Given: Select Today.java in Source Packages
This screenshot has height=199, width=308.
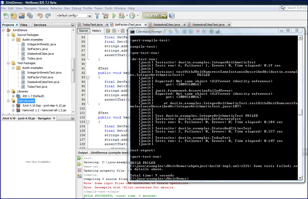Looking at the screenshot, I should point(34,58).
